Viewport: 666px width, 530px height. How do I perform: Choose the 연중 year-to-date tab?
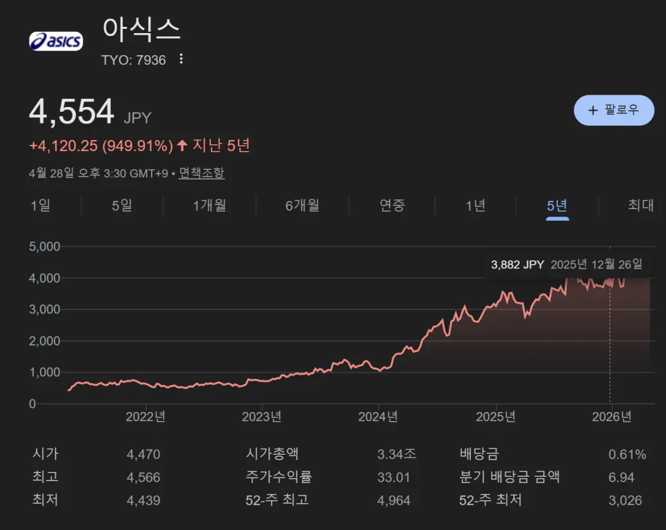click(392, 206)
